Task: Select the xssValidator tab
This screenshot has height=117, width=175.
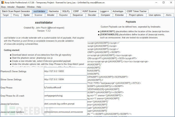Action: click(x=39, y=11)
